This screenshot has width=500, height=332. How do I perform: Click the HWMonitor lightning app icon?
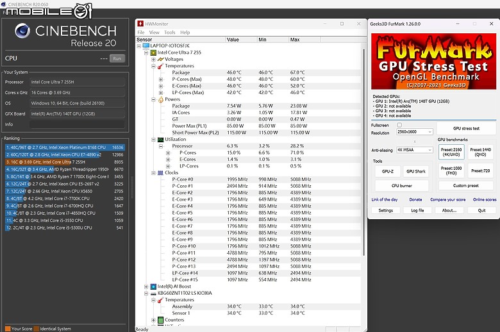pyautogui.click(x=140, y=24)
